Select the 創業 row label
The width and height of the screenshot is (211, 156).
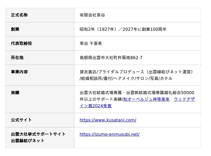point(15,29)
